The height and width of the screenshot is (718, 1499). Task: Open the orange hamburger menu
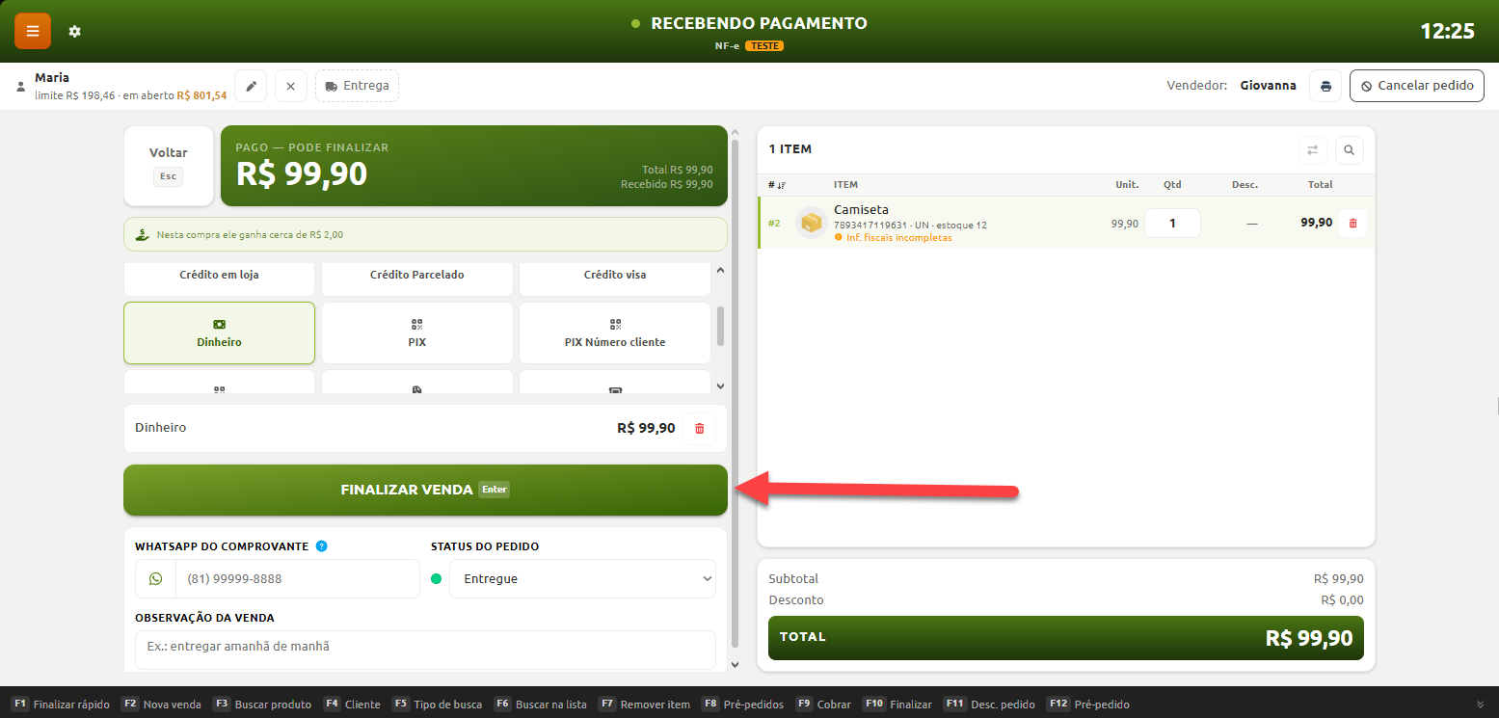coord(33,31)
